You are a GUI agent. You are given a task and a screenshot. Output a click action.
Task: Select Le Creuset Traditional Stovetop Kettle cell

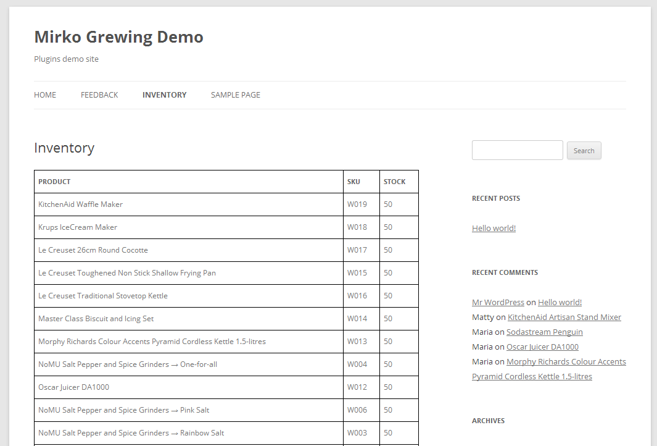(x=189, y=297)
